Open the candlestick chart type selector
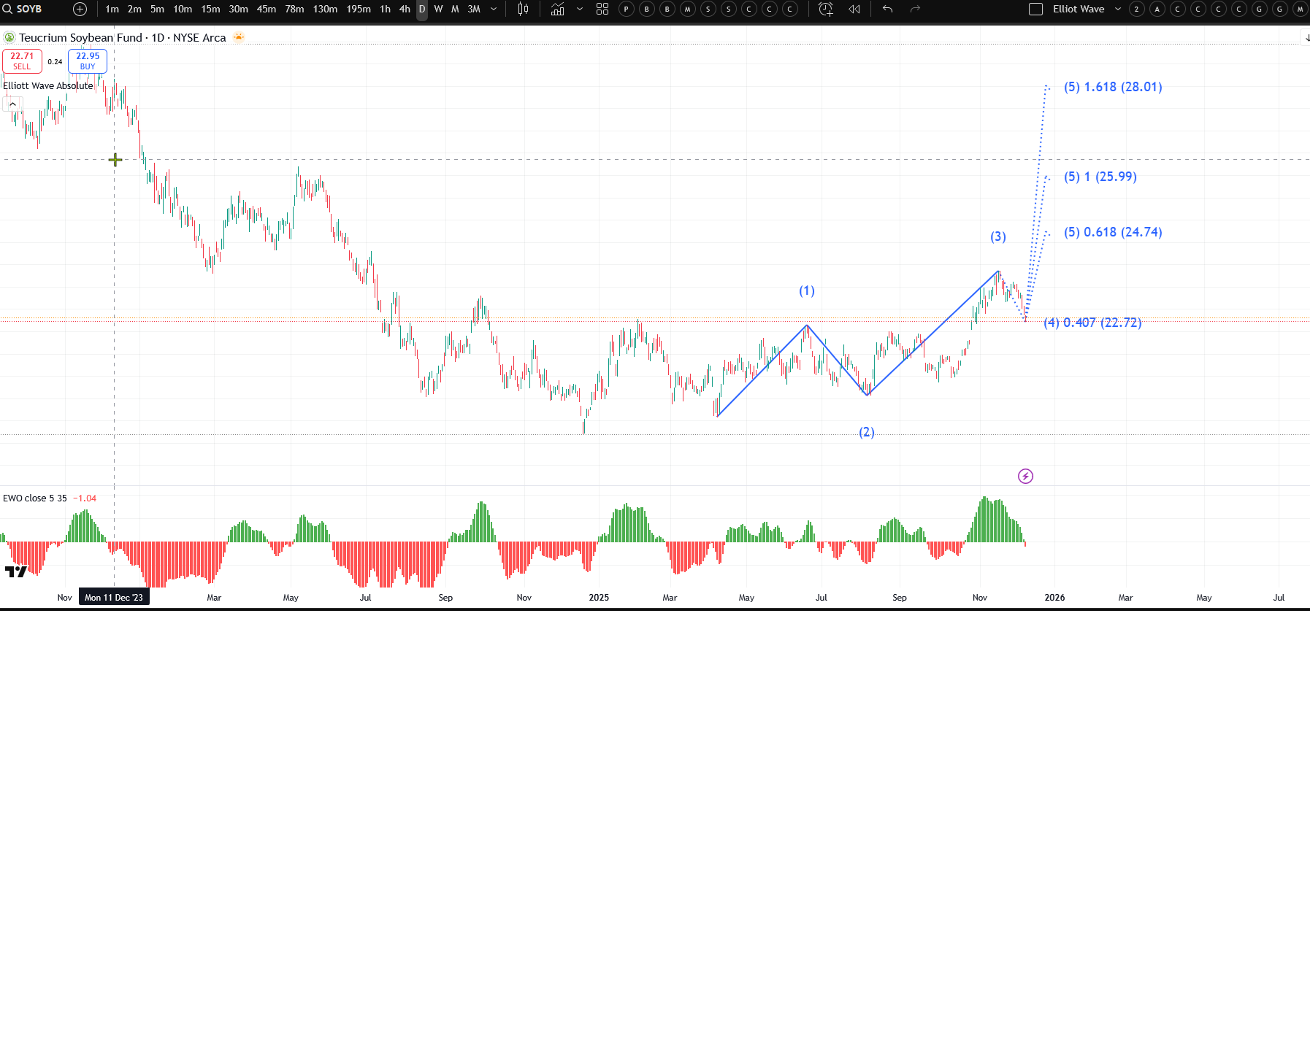This screenshot has width=1310, height=1040. (x=523, y=9)
